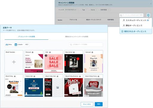Click the bookmark icon beside 保存されたオーディエンス

click(x=122, y=31)
